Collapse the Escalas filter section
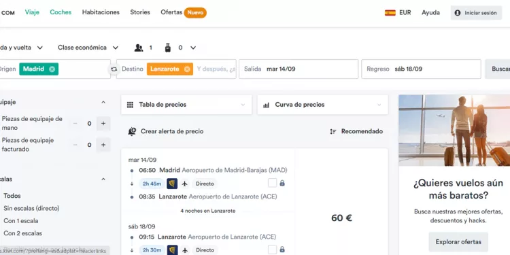The image size is (510, 255). (x=103, y=180)
